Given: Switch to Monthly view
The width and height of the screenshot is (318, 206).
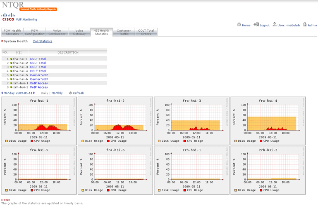Looking at the screenshot, I should pyautogui.click(x=57, y=93).
